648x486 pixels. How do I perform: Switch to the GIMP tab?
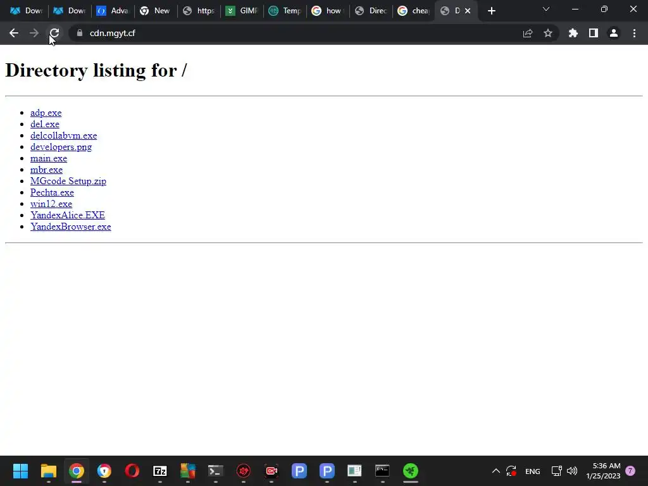coord(242,11)
